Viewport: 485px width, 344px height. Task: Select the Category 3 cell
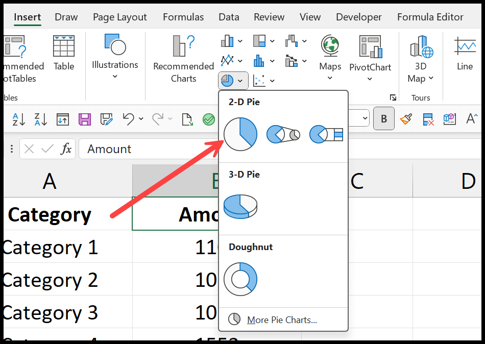tap(68, 312)
